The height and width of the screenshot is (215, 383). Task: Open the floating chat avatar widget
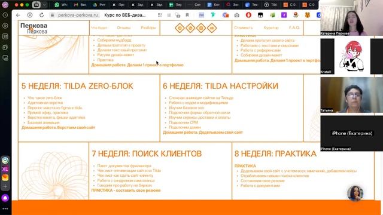[x=355, y=193]
